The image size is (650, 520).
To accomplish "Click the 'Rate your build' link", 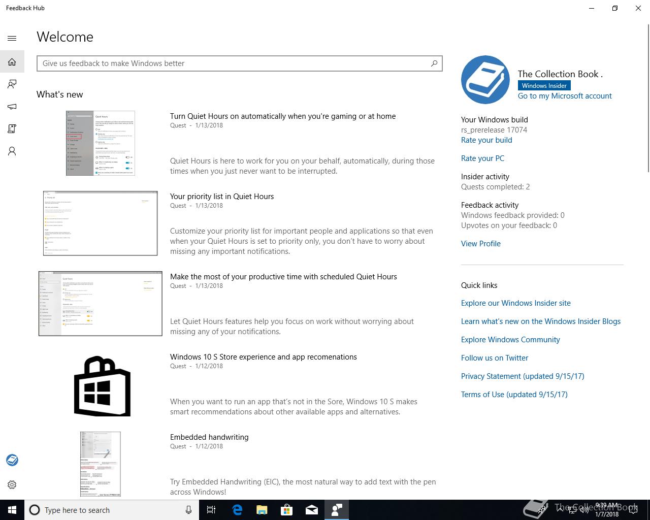I will click(x=486, y=140).
